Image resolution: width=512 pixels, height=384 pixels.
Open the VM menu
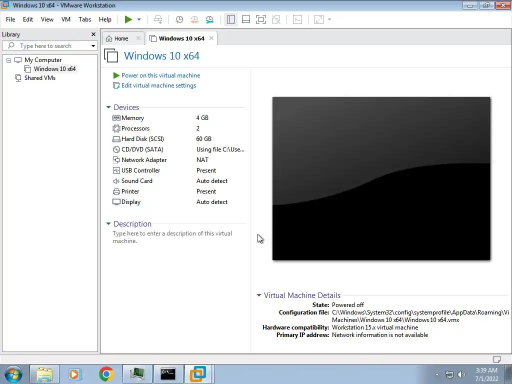66,19
